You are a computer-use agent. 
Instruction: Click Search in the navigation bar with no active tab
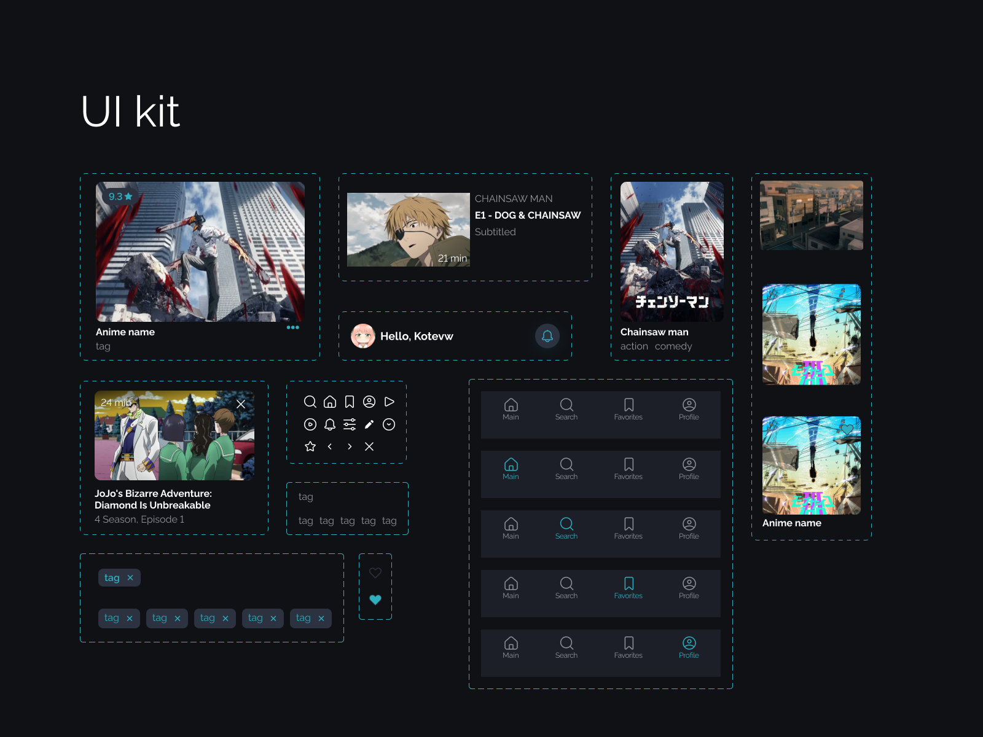[x=566, y=410]
